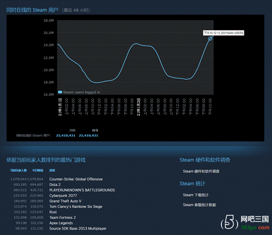Open Steam 客服统计数据 link
Image resolution: width=272 pixels, height=235 pixels.
[x=199, y=205]
